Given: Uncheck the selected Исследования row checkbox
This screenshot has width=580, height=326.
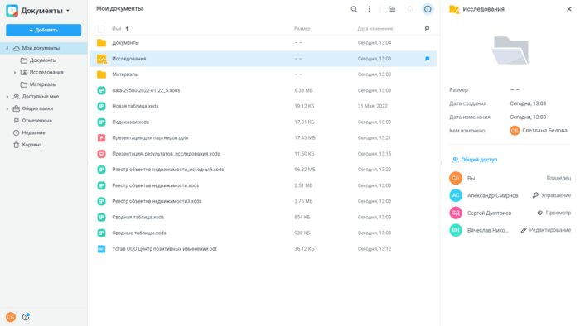Looking at the screenshot, I should point(101,59).
